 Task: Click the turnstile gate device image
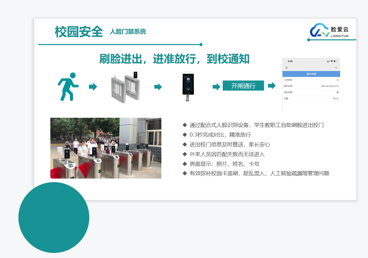point(125,87)
